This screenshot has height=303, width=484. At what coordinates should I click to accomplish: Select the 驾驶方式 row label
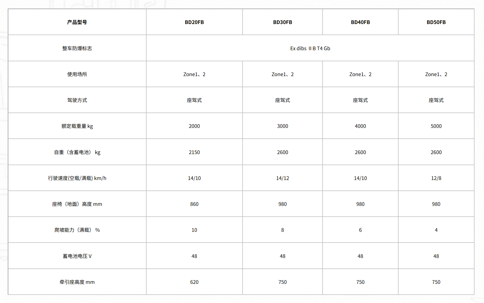[x=77, y=100]
